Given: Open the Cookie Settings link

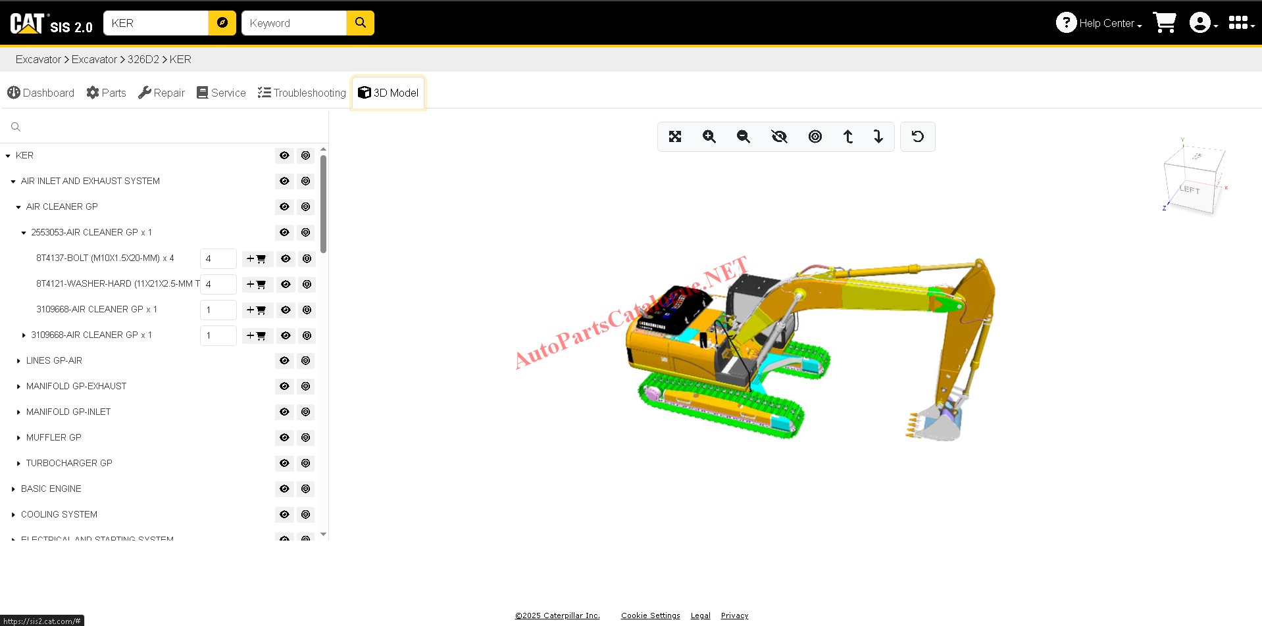Looking at the screenshot, I should point(650,615).
